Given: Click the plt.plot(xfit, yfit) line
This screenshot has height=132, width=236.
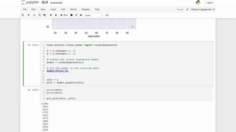Looking at the screenshot, I should (x=61, y=99).
